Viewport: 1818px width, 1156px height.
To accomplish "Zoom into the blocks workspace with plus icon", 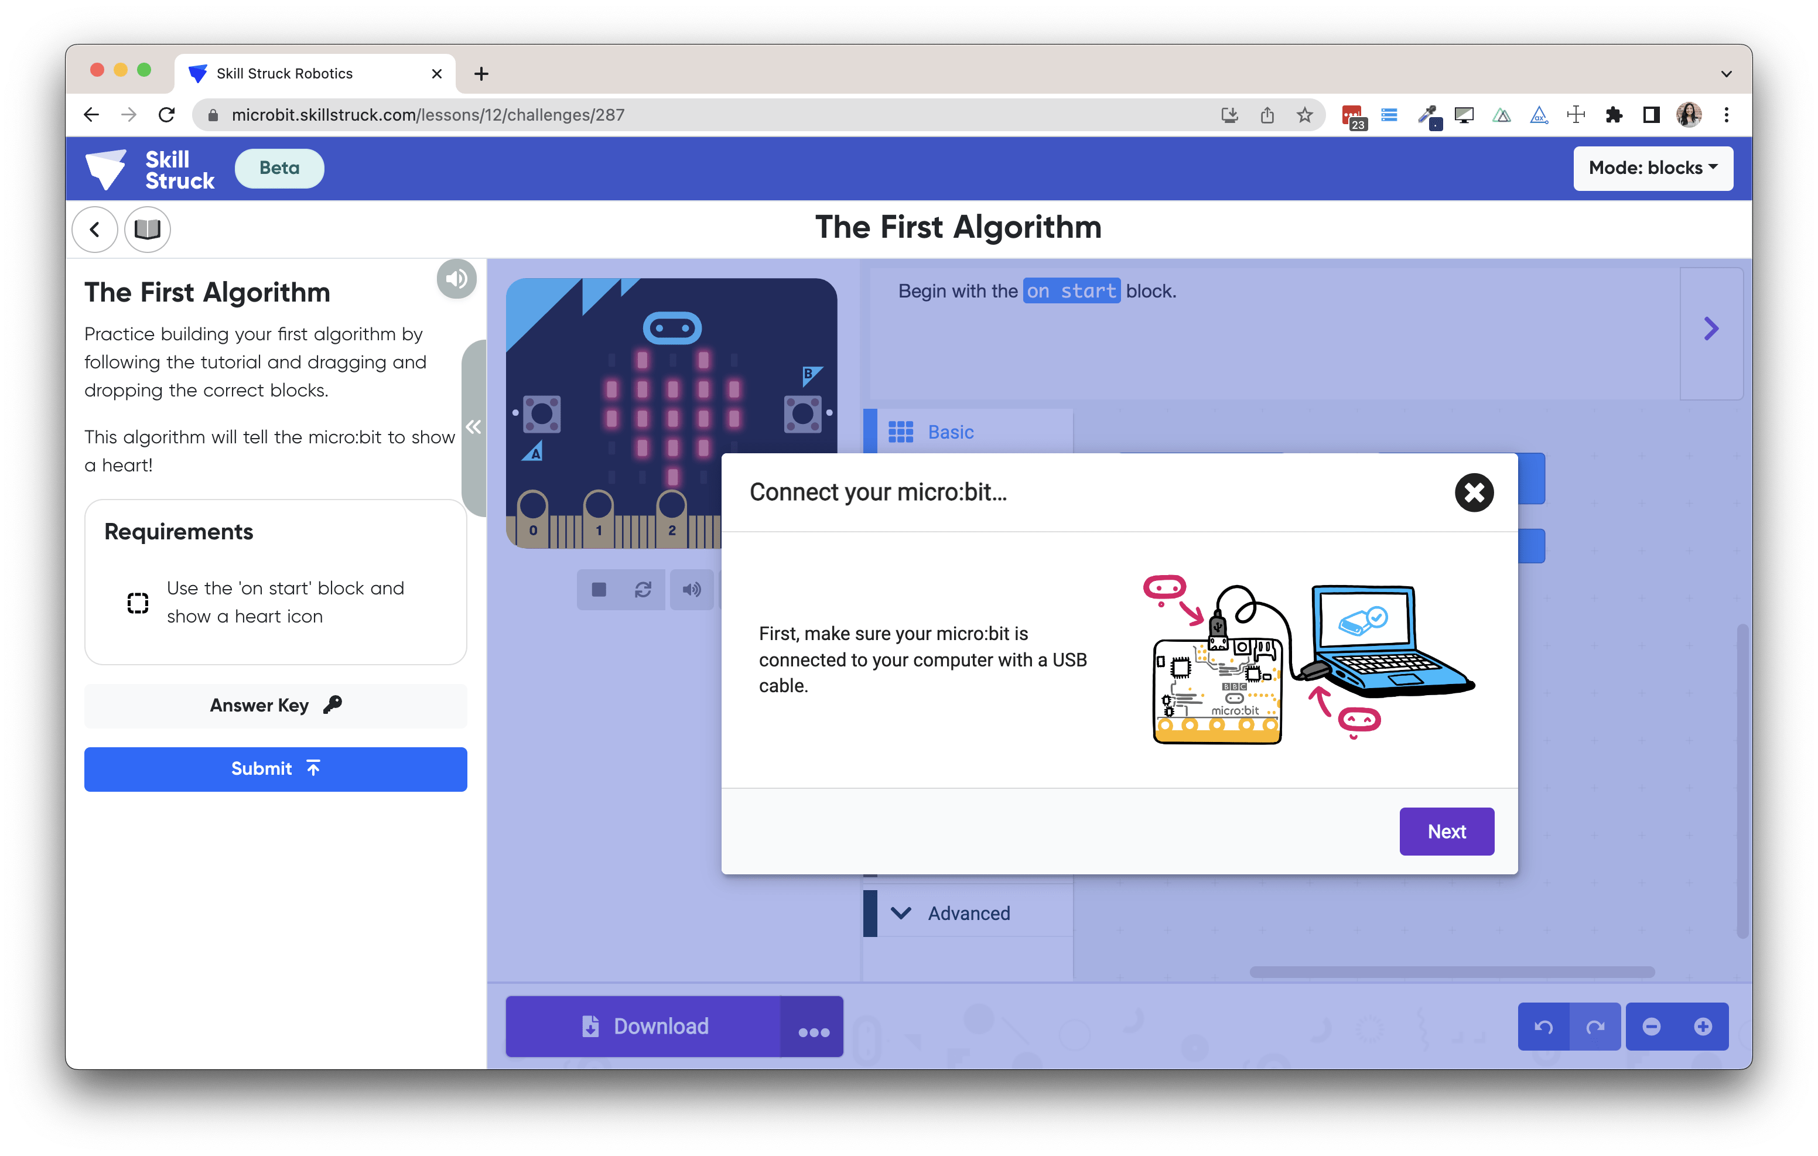I will point(1704,1026).
